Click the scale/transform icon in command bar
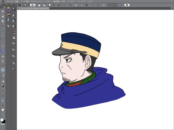Screen dimensions: 174x130 (x=86, y=5)
